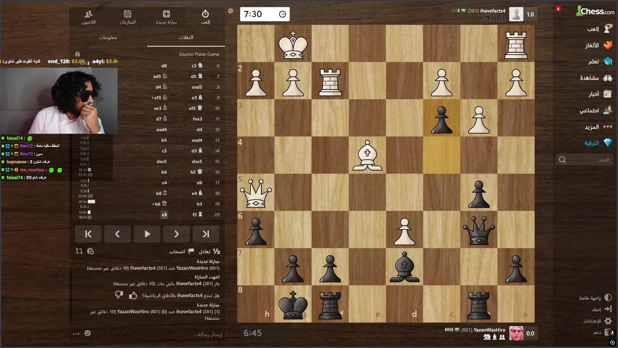Screen dimensions: 618x348
Task: Switch to Players (اللاعبون) tab
Action: (88, 17)
